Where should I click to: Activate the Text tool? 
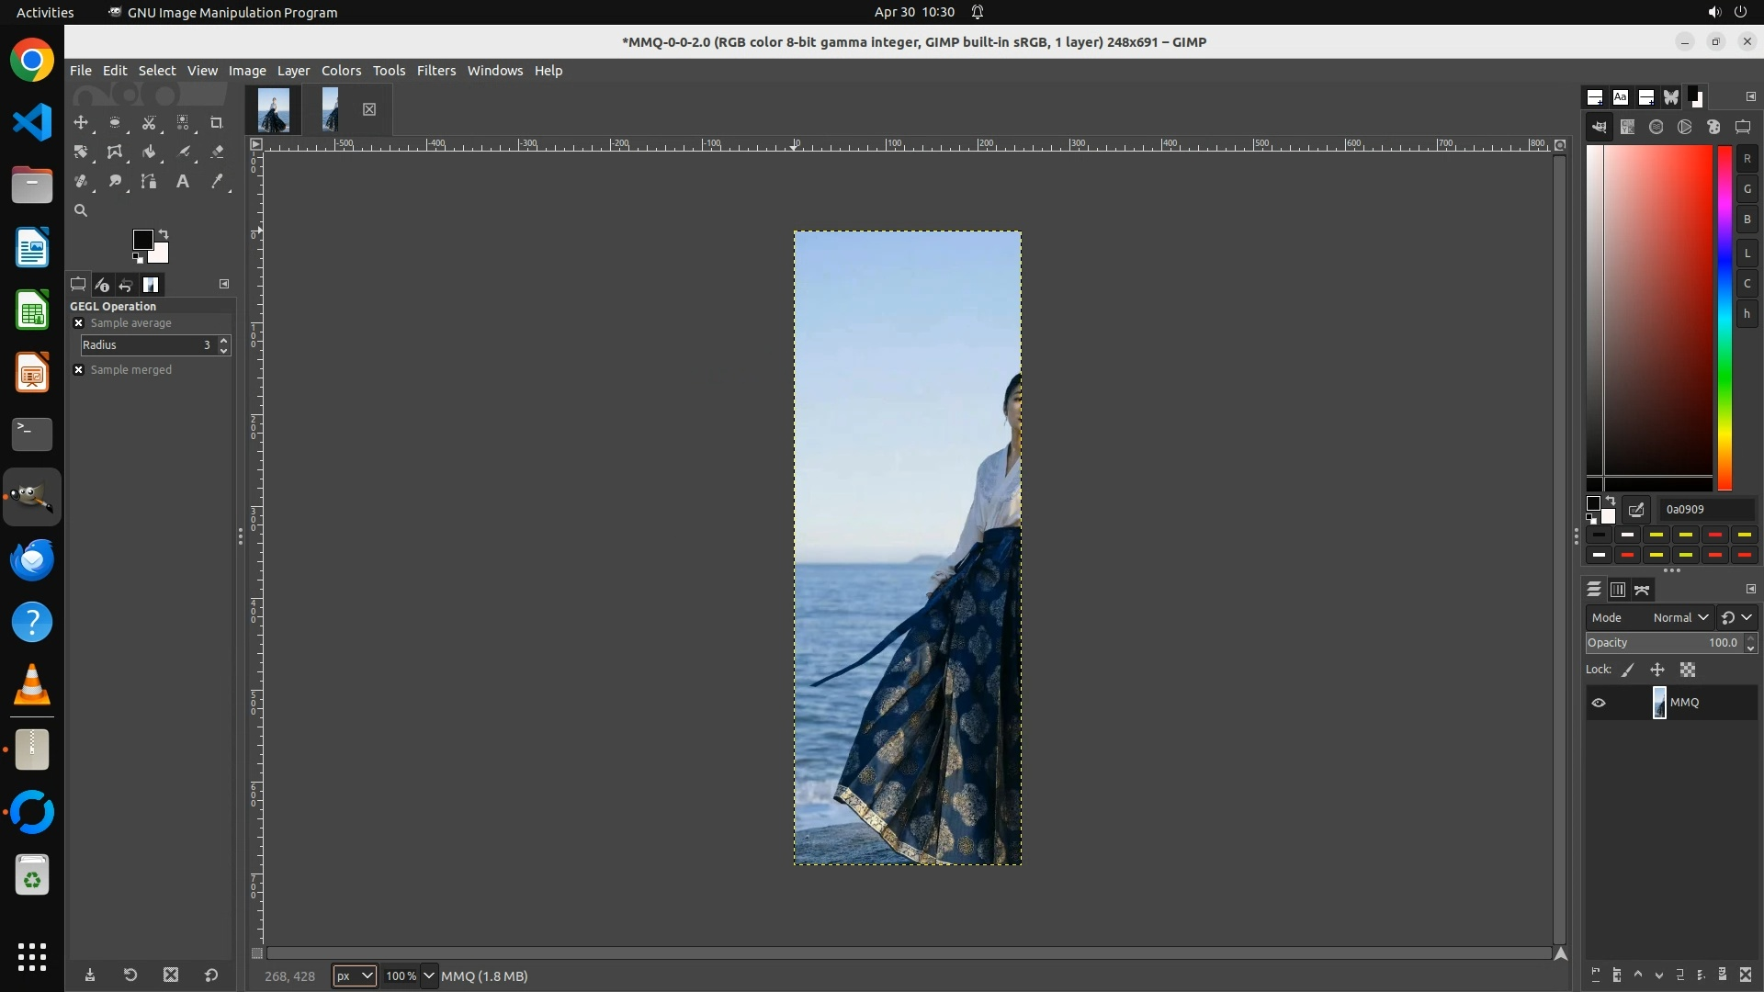tap(183, 181)
